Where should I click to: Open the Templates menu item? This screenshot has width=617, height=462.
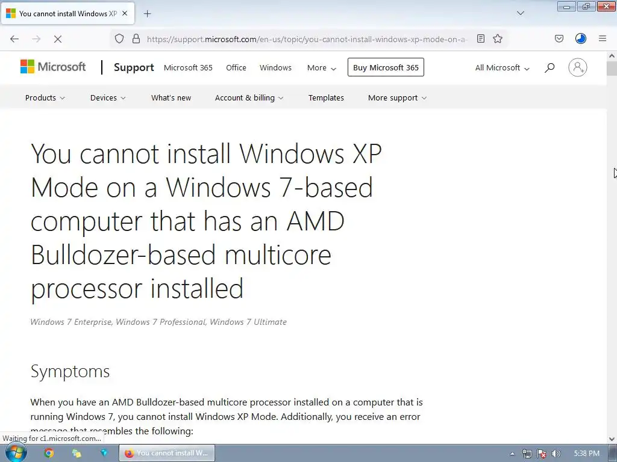[326, 98]
